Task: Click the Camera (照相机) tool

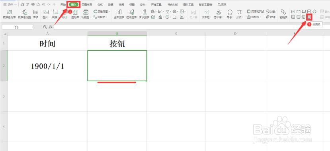Action: (253, 17)
